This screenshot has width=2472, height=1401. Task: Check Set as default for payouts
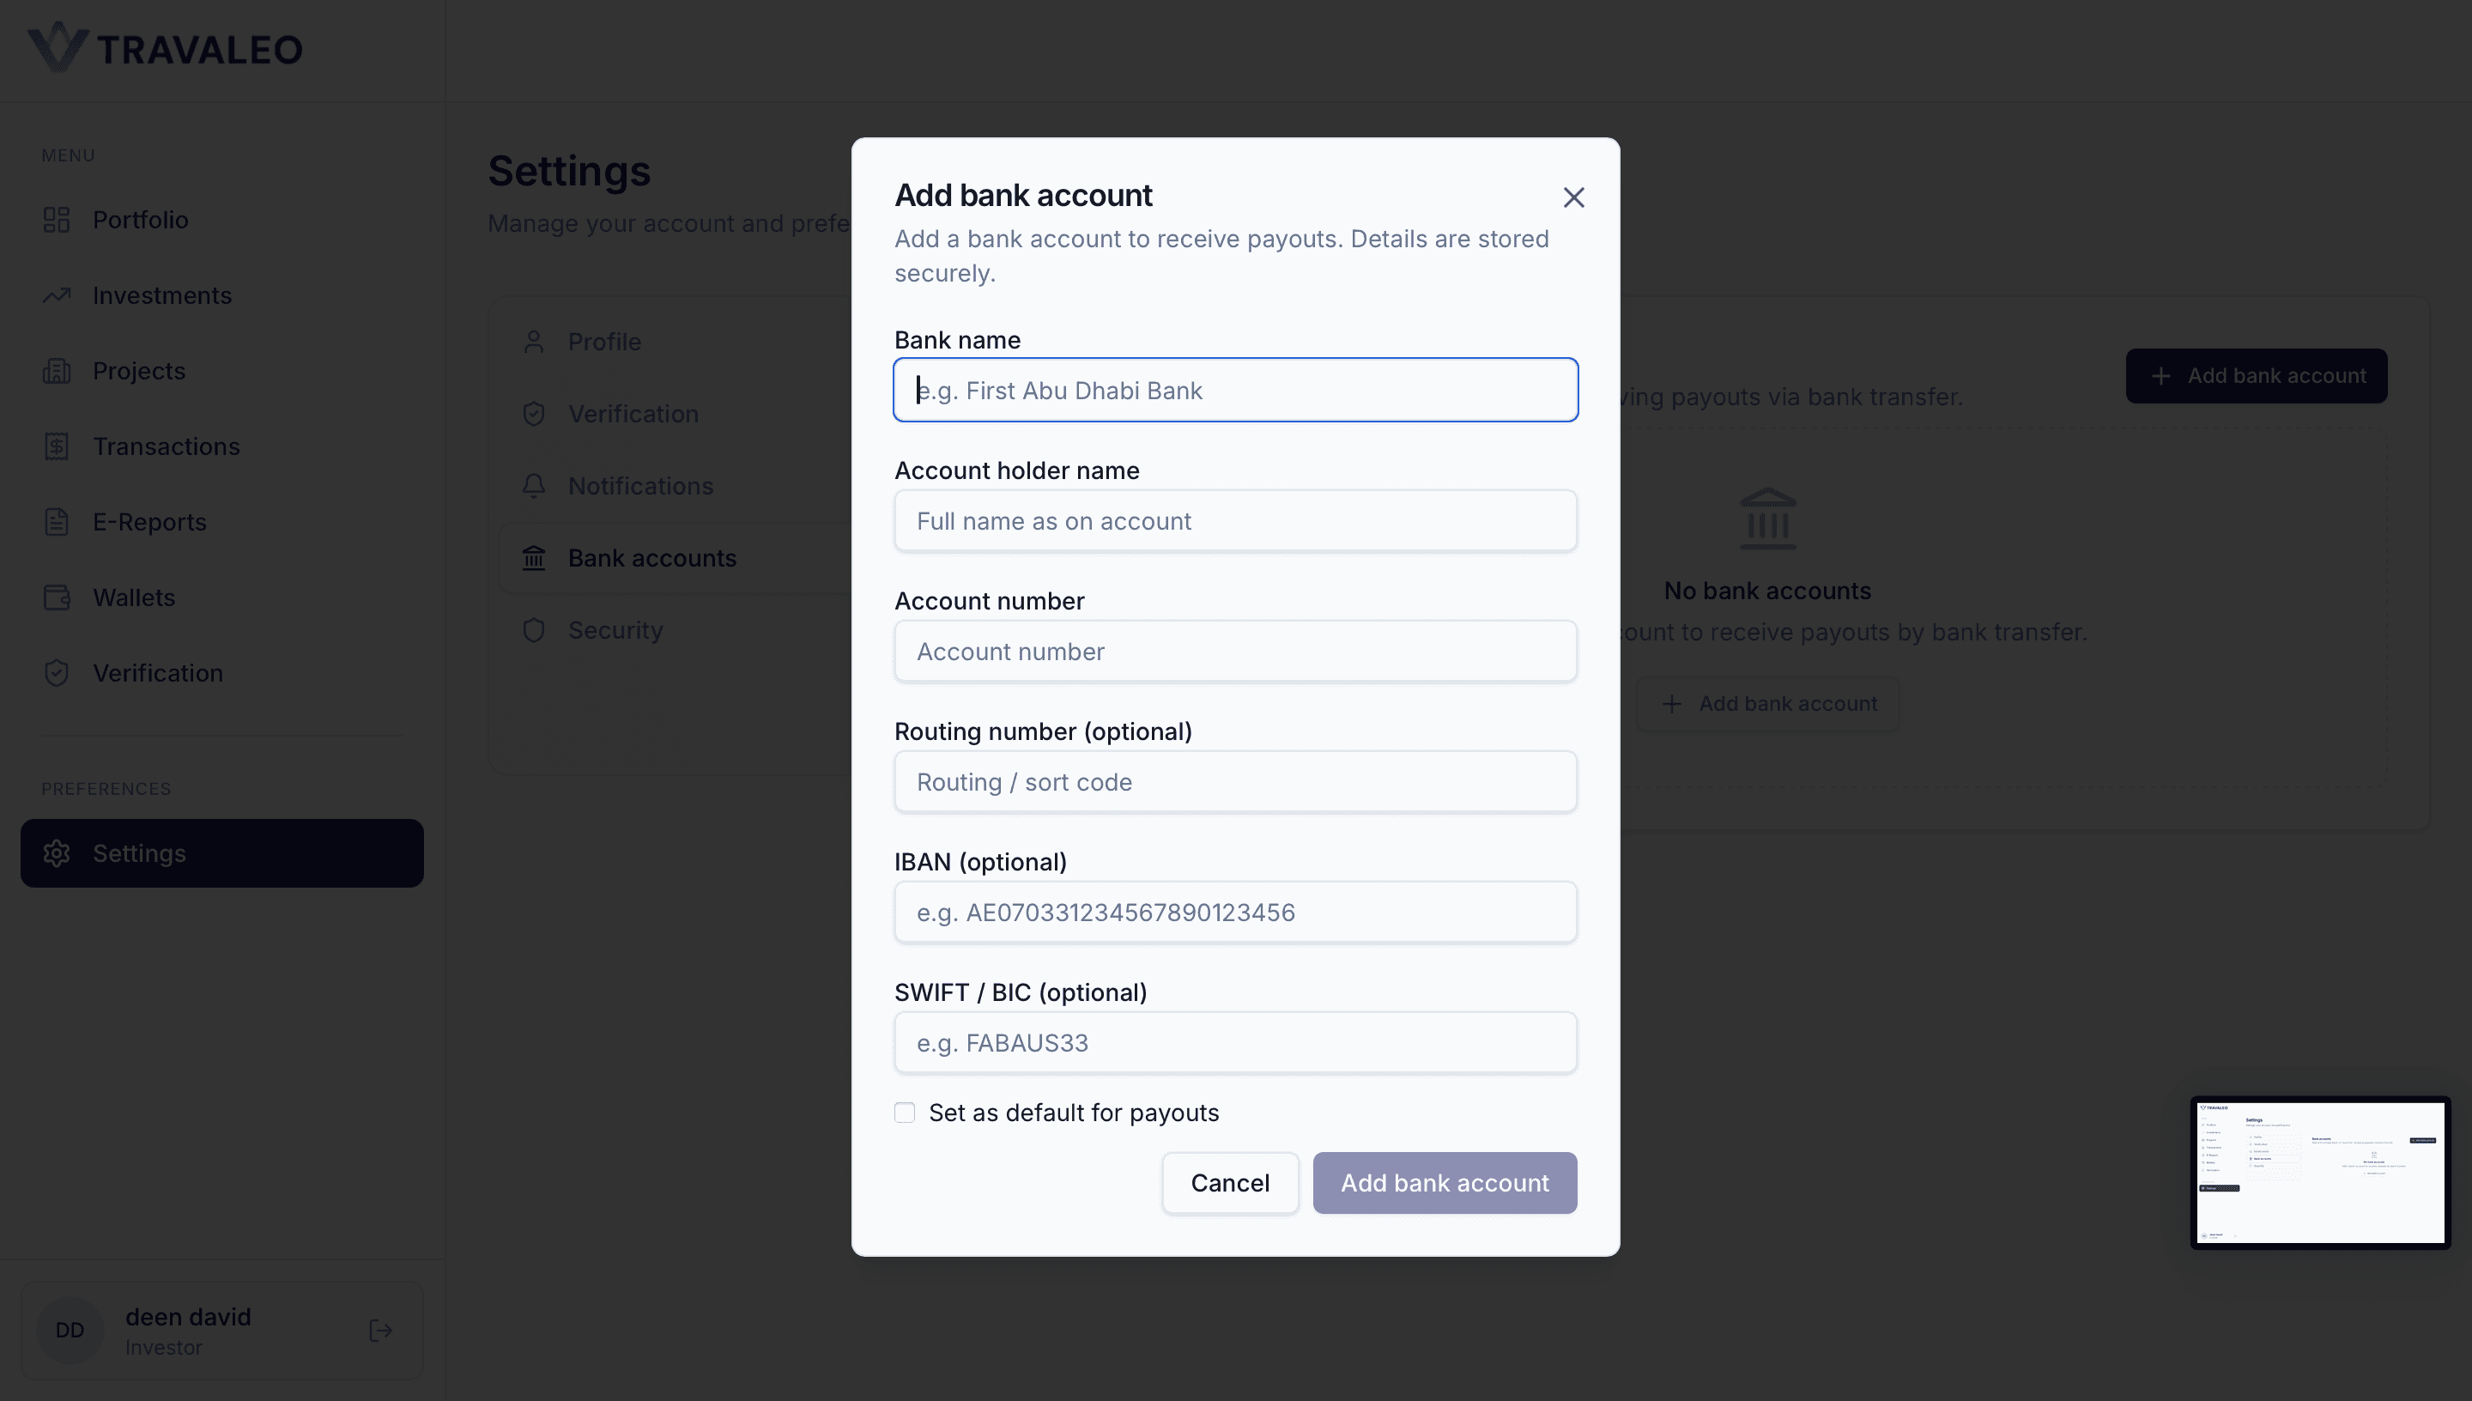pyautogui.click(x=904, y=1113)
